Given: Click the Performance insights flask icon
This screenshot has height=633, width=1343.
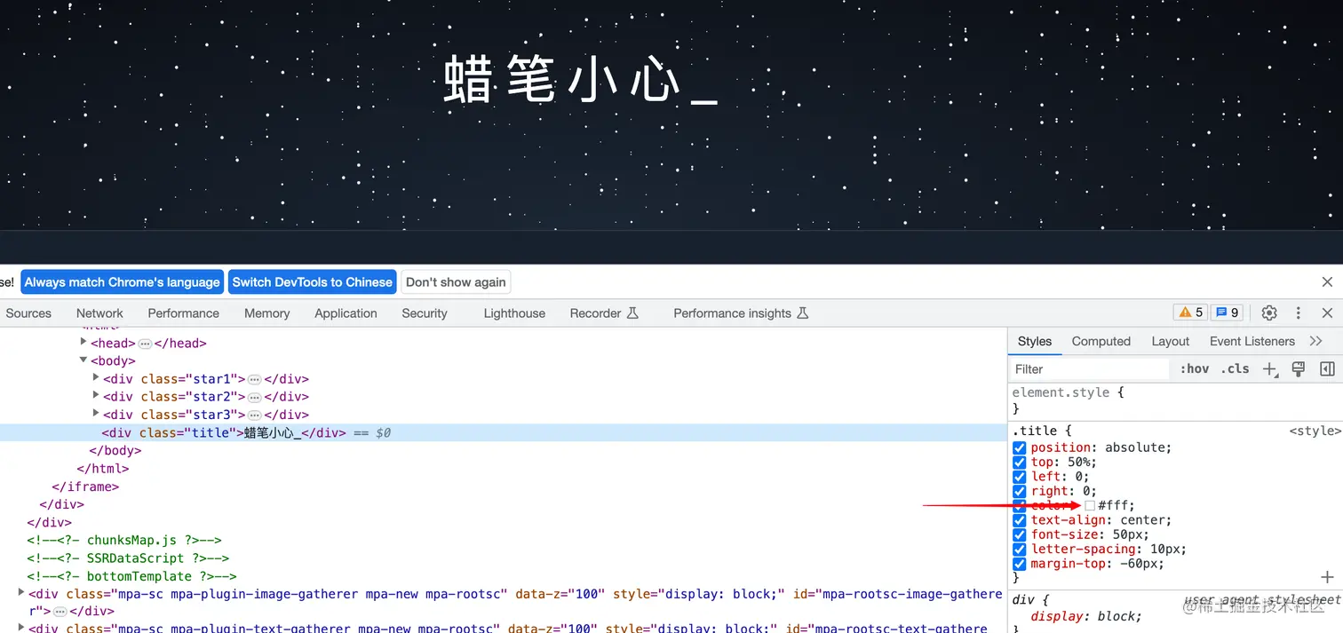Looking at the screenshot, I should click(x=802, y=313).
